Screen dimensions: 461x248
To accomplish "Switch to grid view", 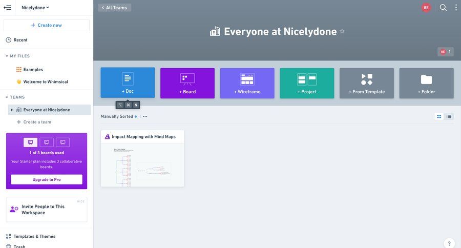I will tap(439, 116).
